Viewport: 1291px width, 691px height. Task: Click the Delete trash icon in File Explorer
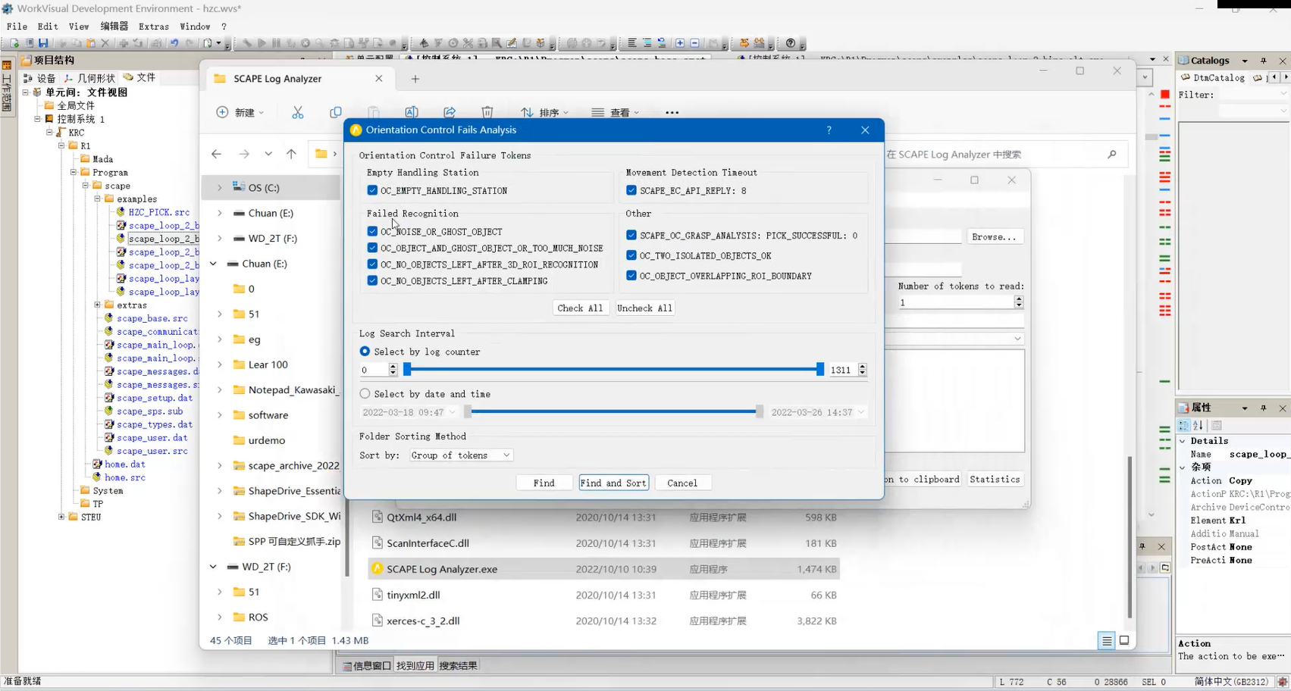pos(487,112)
